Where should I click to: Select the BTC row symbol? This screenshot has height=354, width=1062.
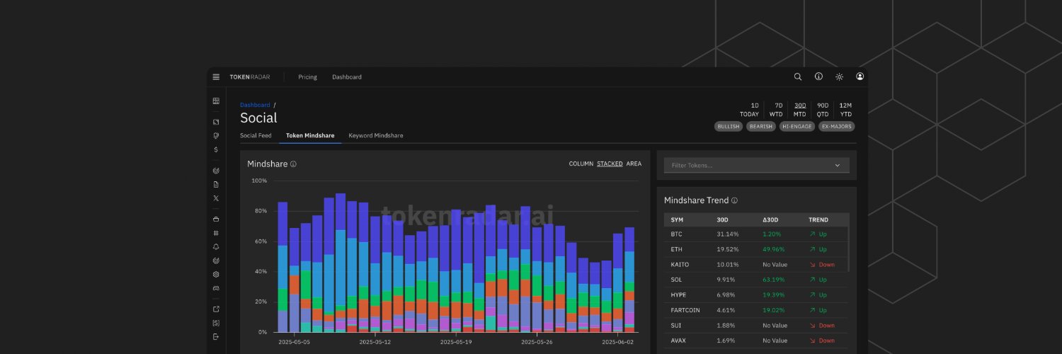coord(676,234)
